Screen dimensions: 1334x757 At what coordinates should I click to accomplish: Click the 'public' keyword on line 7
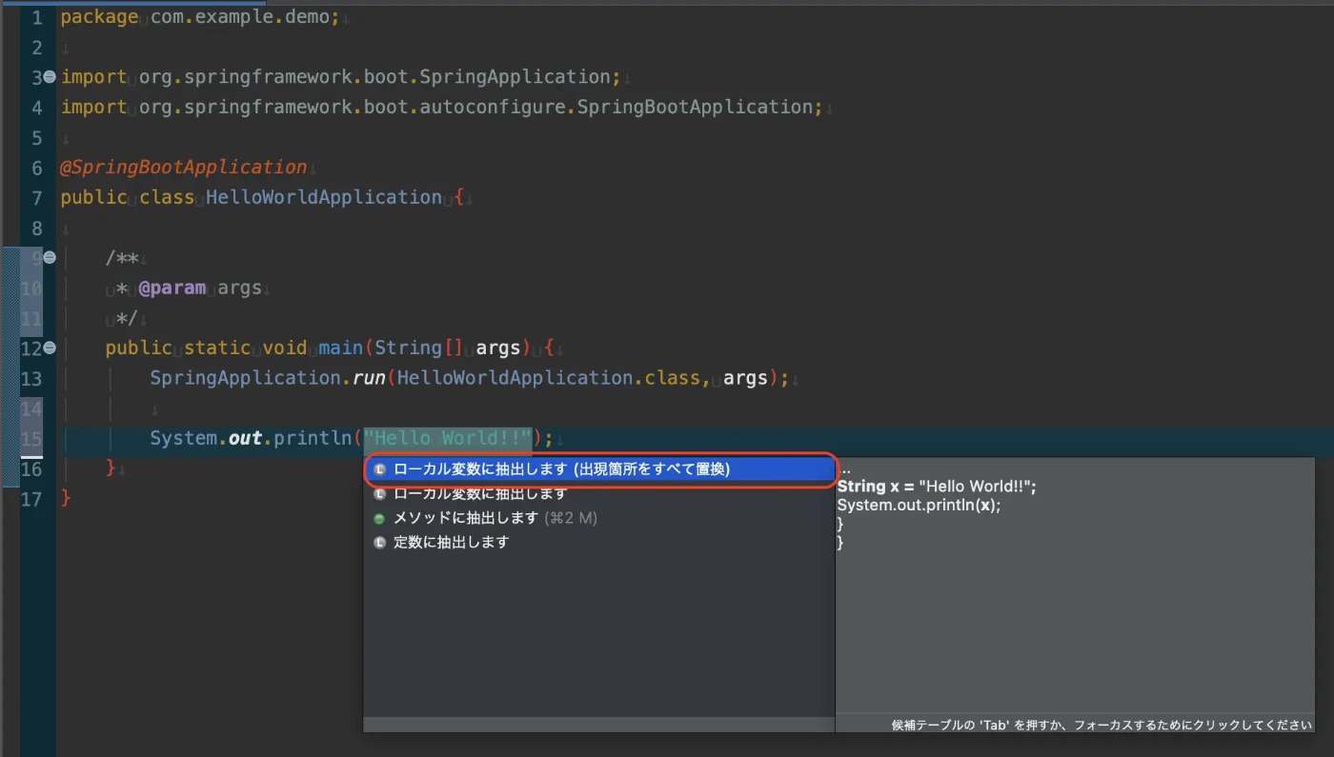pos(94,197)
